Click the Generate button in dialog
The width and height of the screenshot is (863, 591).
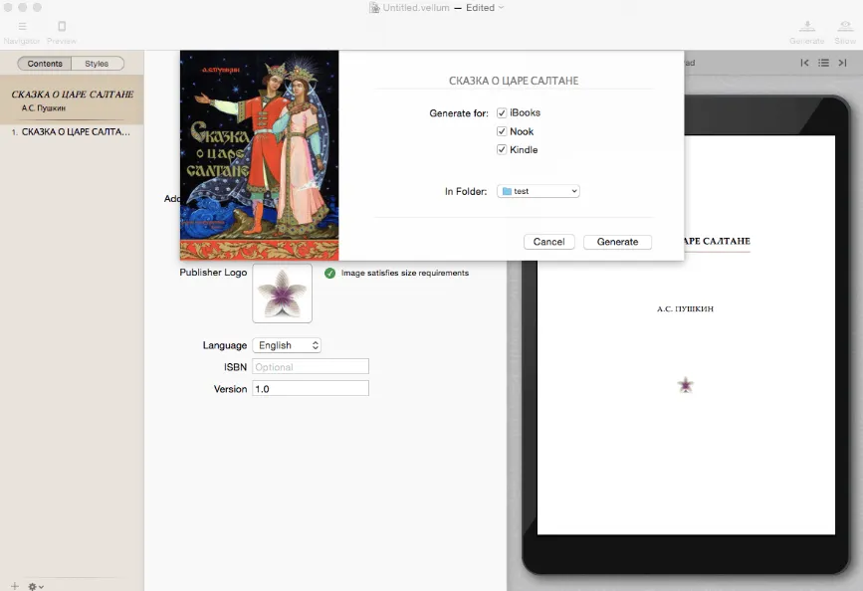(x=617, y=242)
